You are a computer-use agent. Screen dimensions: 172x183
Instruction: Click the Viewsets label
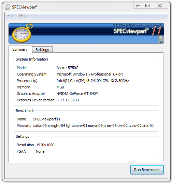pos(24,126)
